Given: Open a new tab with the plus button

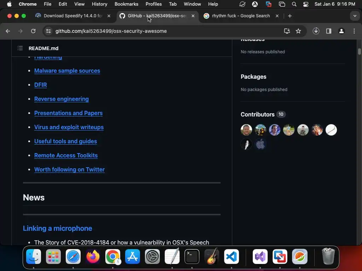Looking at the screenshot, I should click(290, 16).
